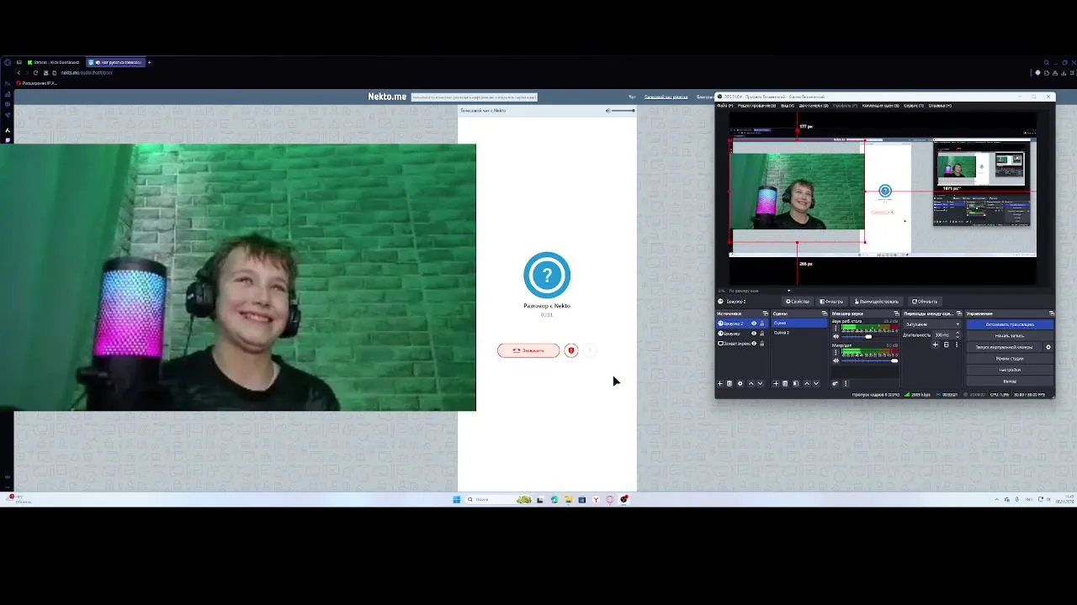This screenshot has width=1077, height=605.
Task: Open OBS Файл menu
Action: click(724, 106)
